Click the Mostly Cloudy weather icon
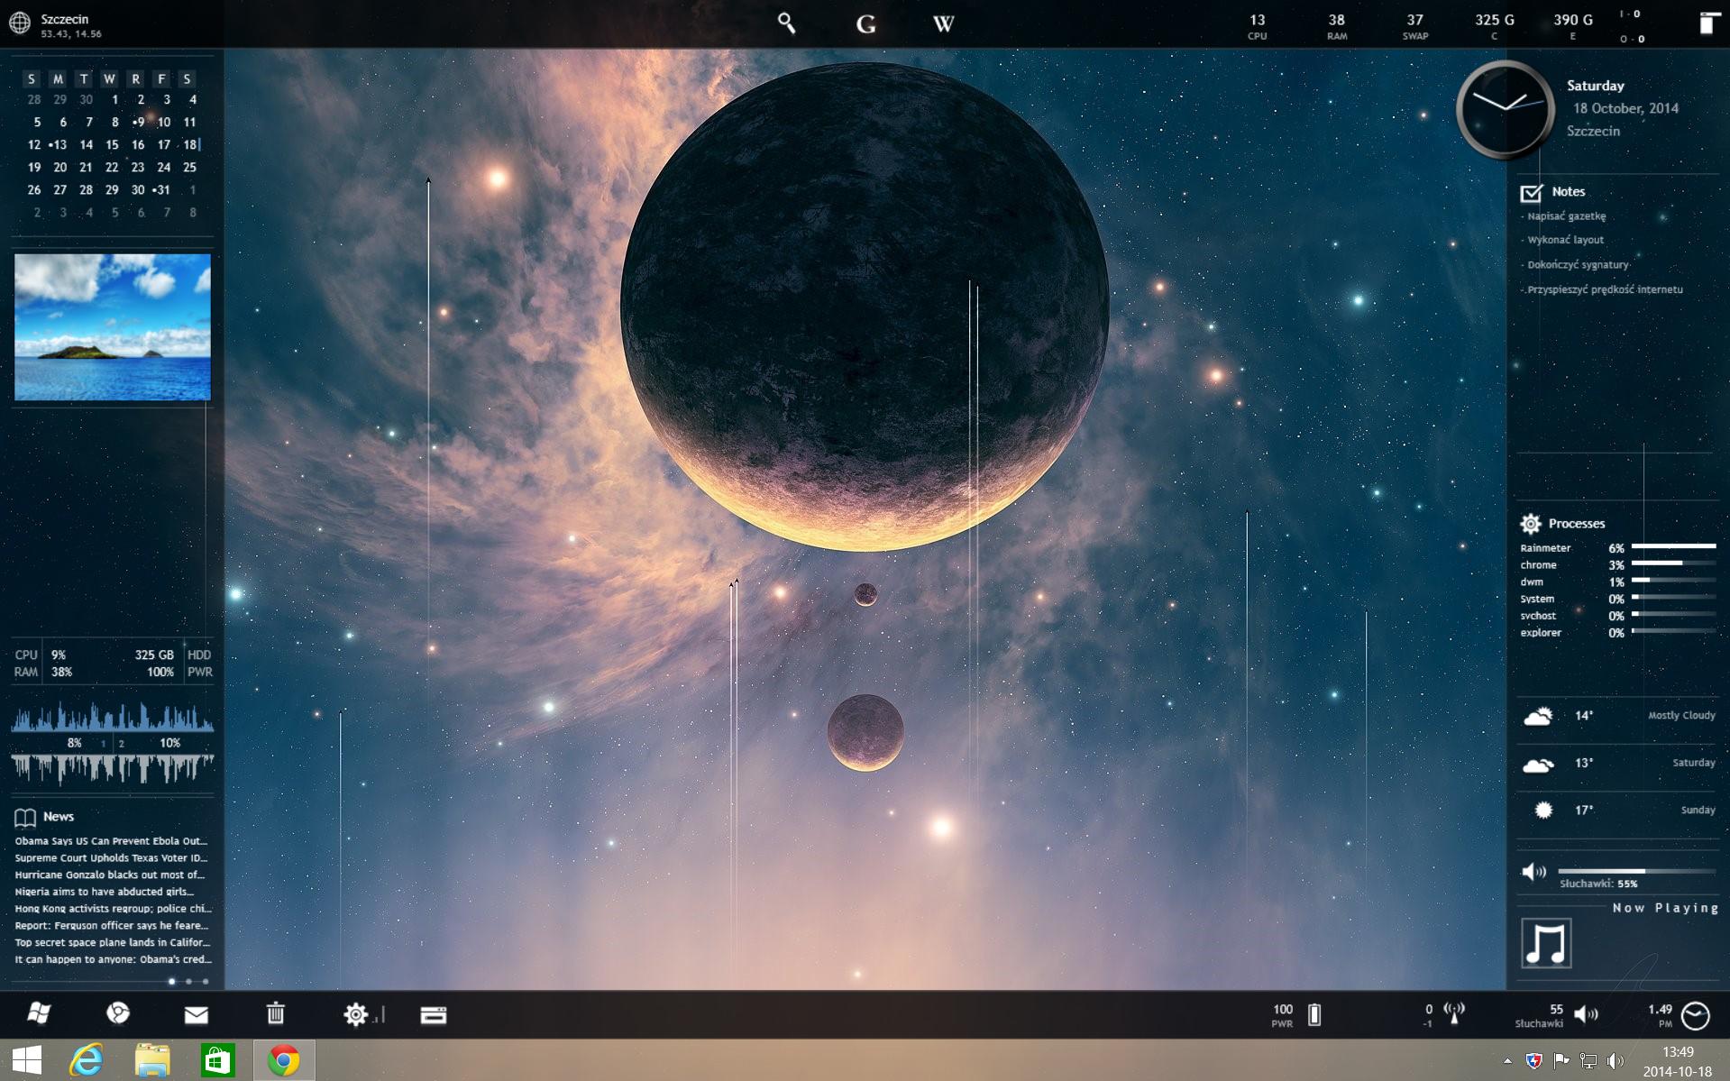The height and width of the screenshot is (1081, 1730). click(x=1538, y=717)
